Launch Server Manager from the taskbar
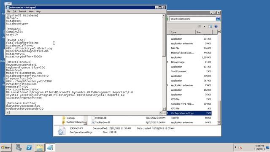Image resolution: width=270 pixels, height=152 pixels. pyautogui.click(x=19, y=147)
